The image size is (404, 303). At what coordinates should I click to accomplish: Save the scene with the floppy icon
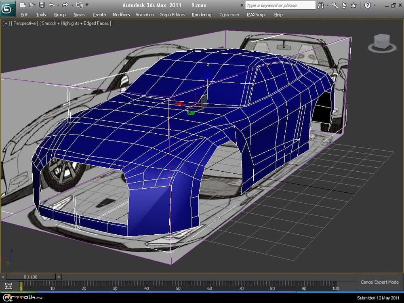(x=41, y=5)
